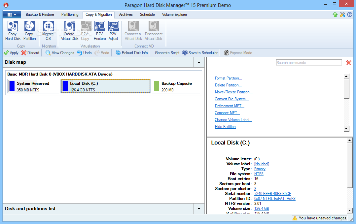Switch to Express Mode
Image resolution: width=356 pixels, height=224 pixels.
pyautogui.click(x=238, y=53)
